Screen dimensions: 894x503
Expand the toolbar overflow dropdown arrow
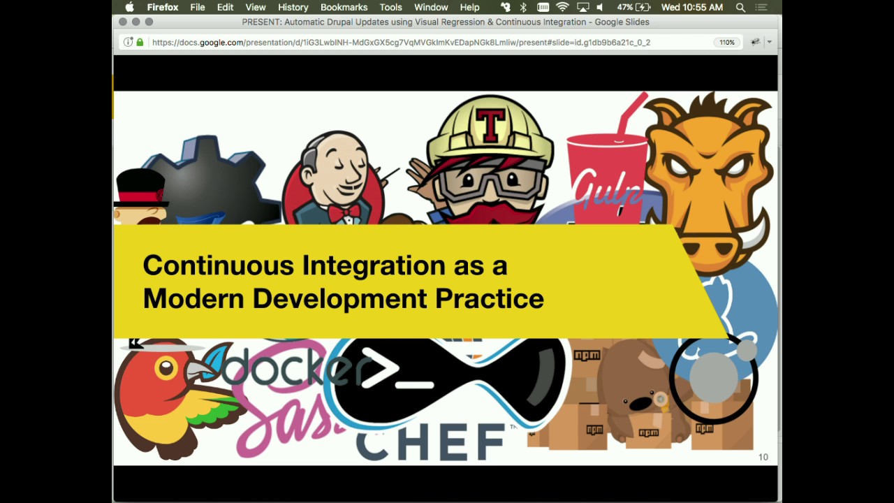point(769,42)
